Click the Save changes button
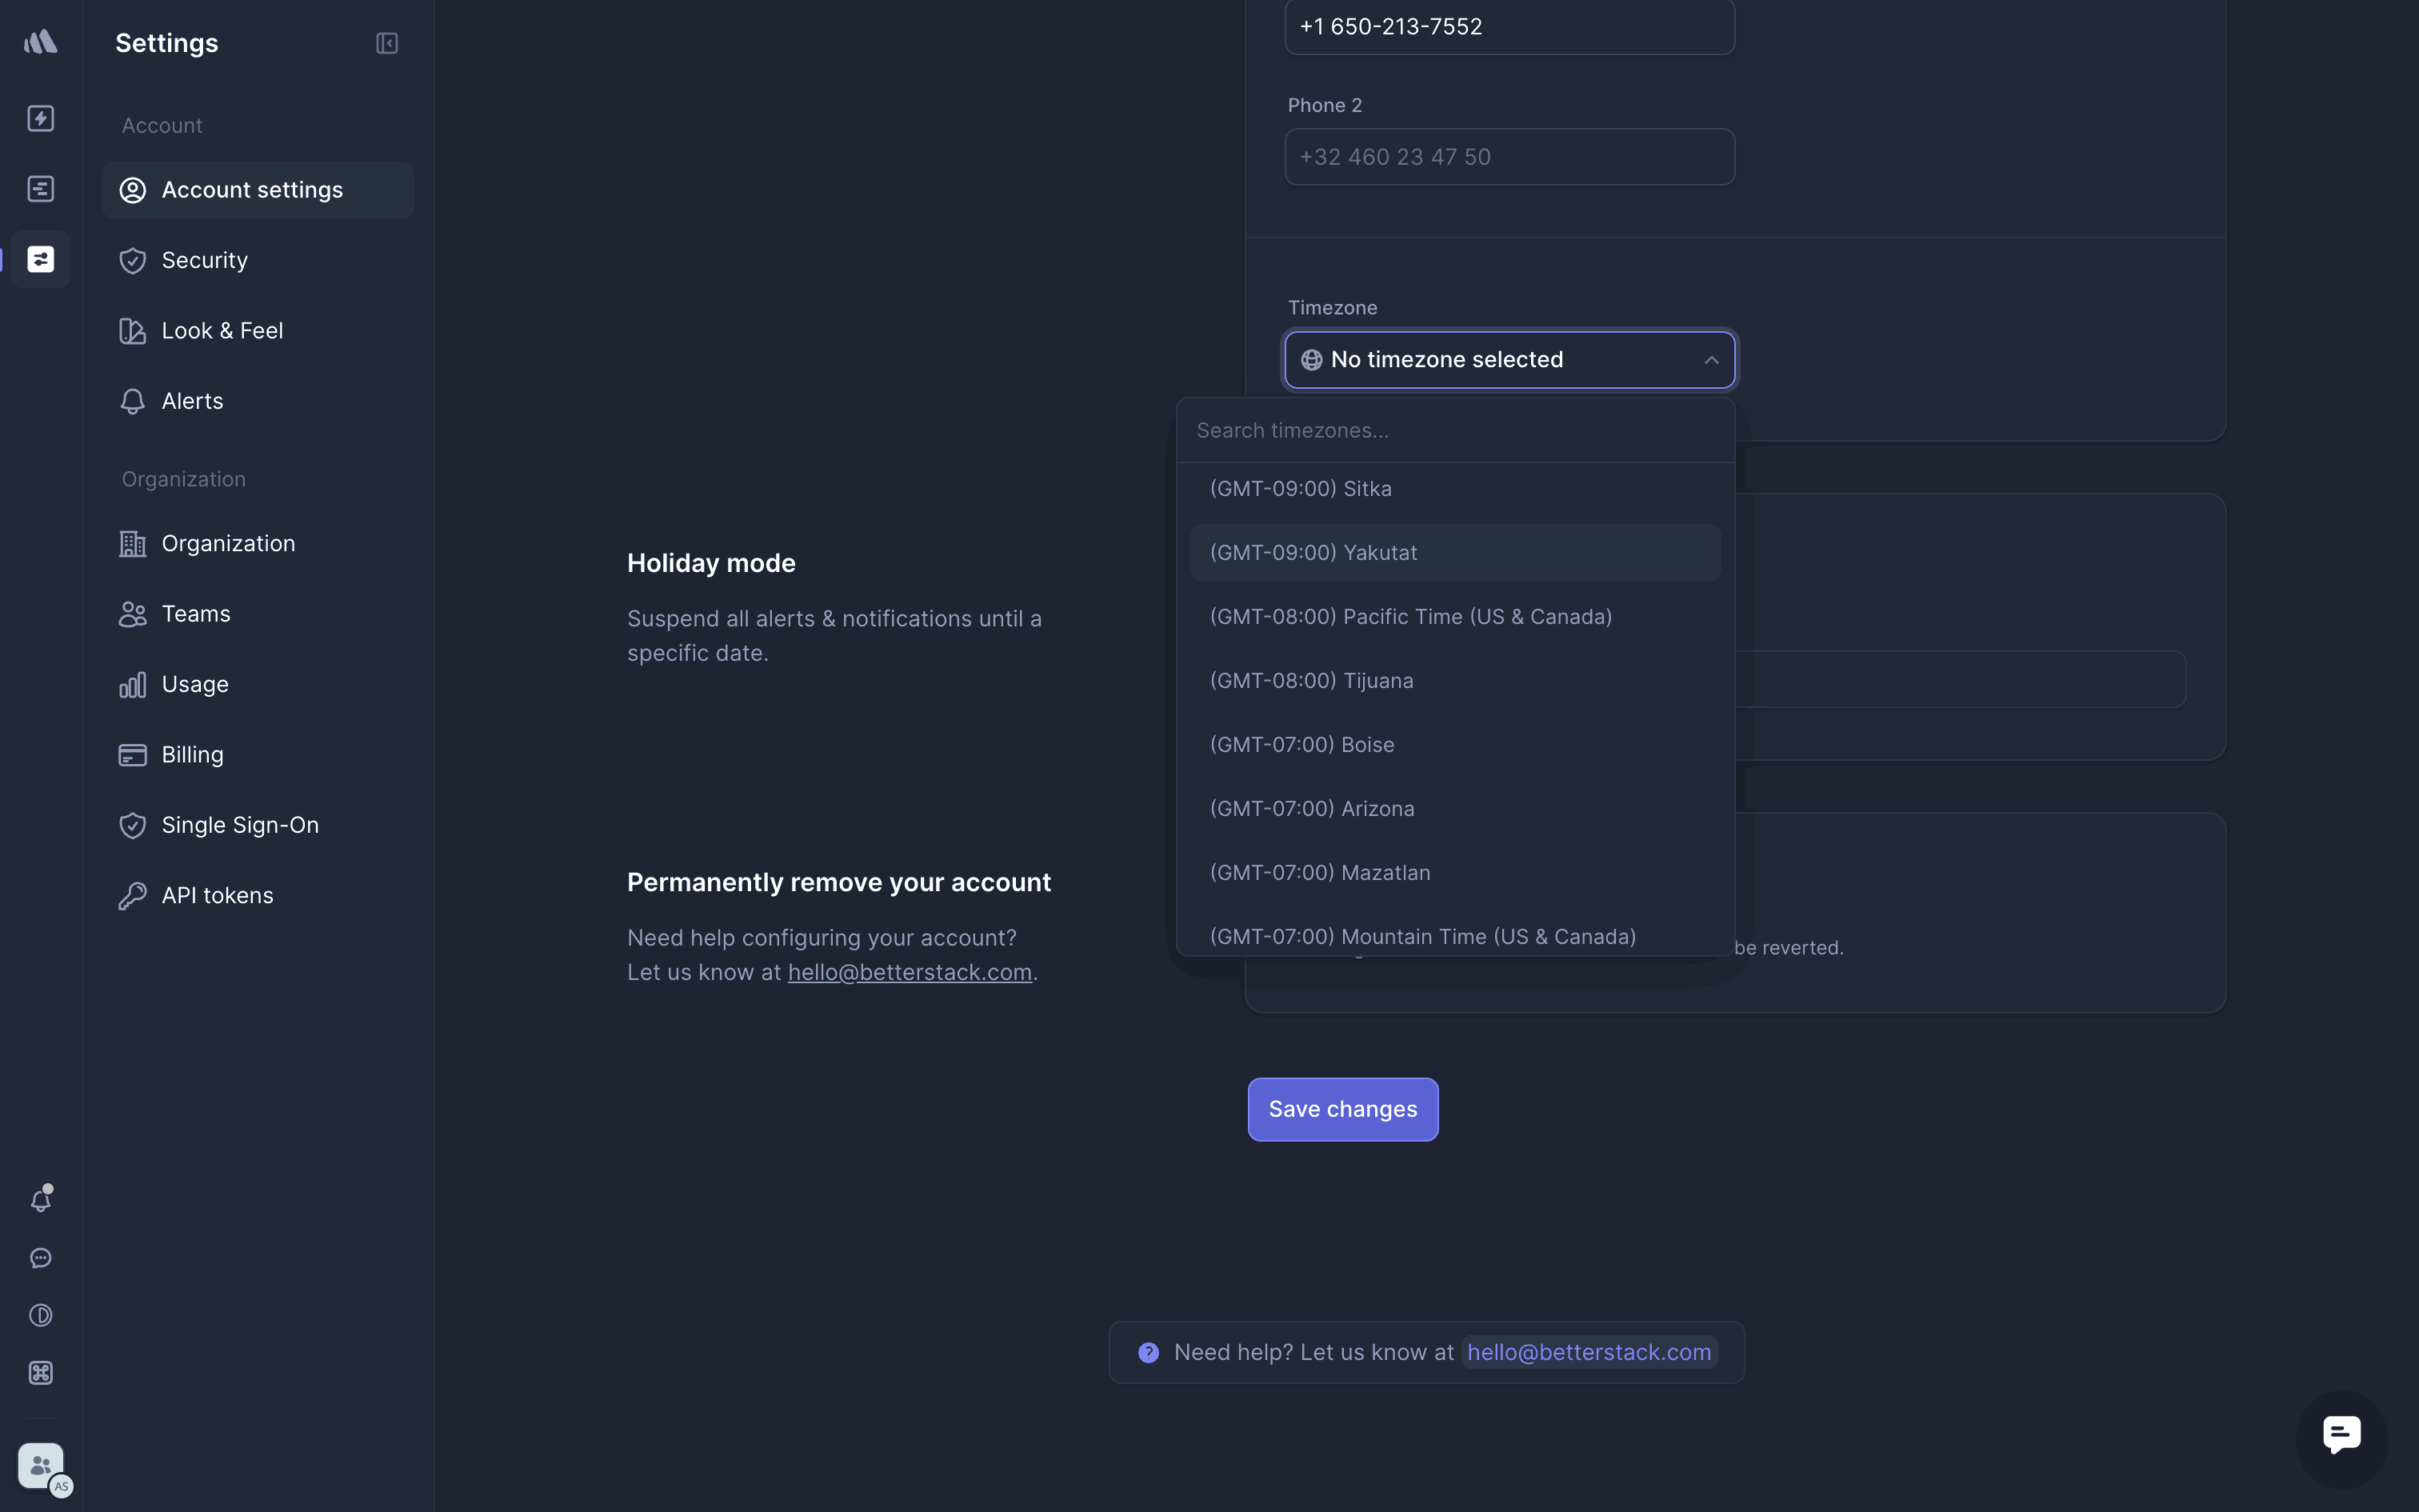This screenshot has height=1512, width=2419. 1342,1109
